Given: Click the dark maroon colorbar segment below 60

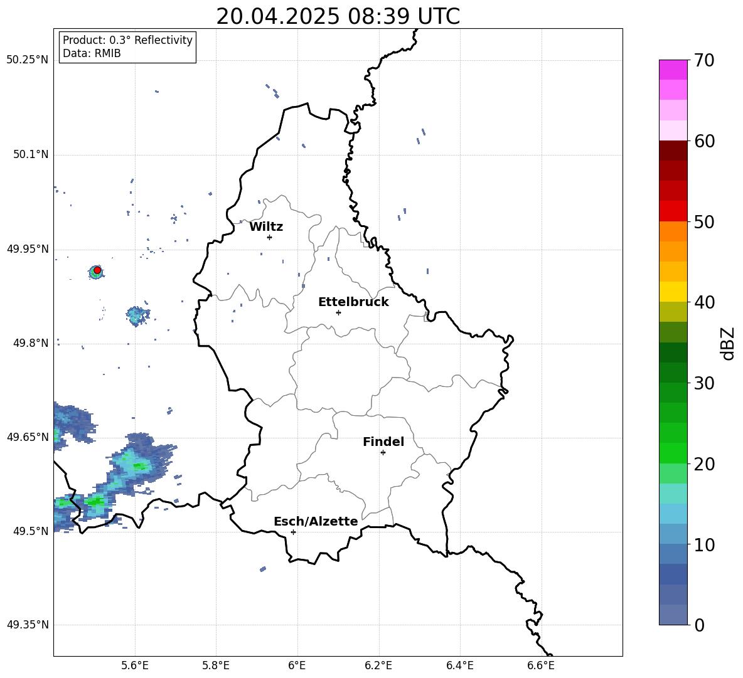Looking at the screenshot, I should pos(673,151).
